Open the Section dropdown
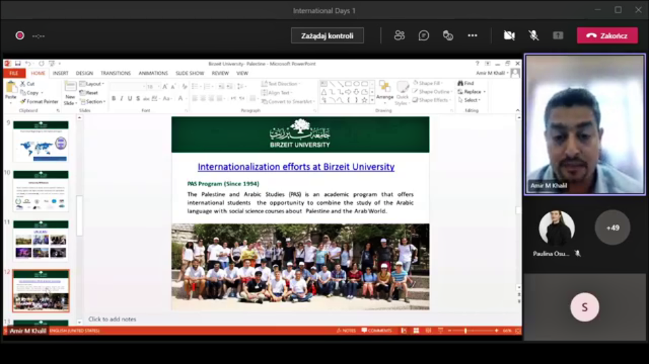The width and height of the screenshot is (649, 364). pos(92,101)
